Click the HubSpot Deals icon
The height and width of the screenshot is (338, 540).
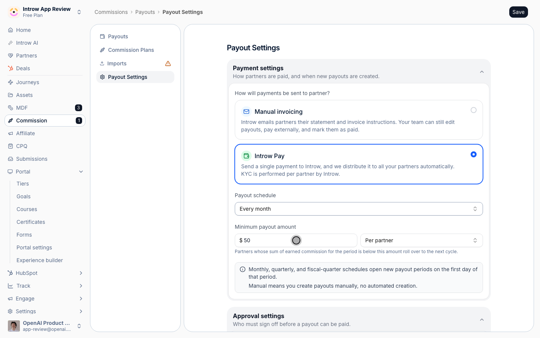coord(10,68)
